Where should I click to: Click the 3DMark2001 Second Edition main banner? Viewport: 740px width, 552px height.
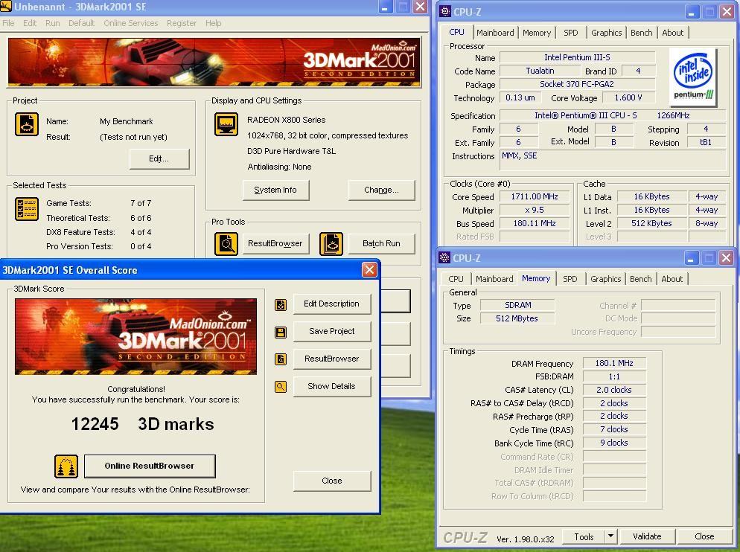click(x=214, y=63)
